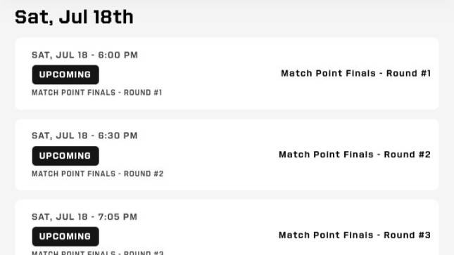The image size is (454, 255).
Task: Select the 6:00 PM match card
Action: [227, 74]
